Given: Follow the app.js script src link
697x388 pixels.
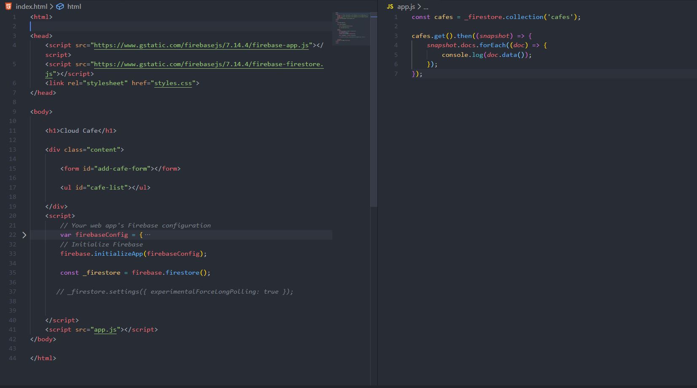Looking at the screenshot, I should pos(105,329).
